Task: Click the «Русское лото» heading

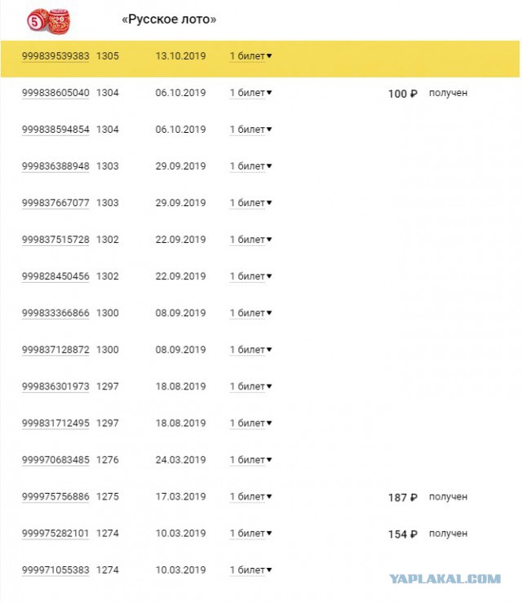Action: pos(169,20)
